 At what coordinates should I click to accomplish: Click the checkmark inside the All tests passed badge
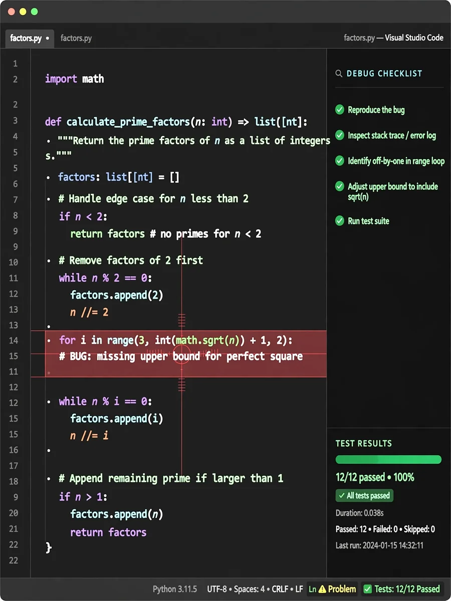(341, 496)
